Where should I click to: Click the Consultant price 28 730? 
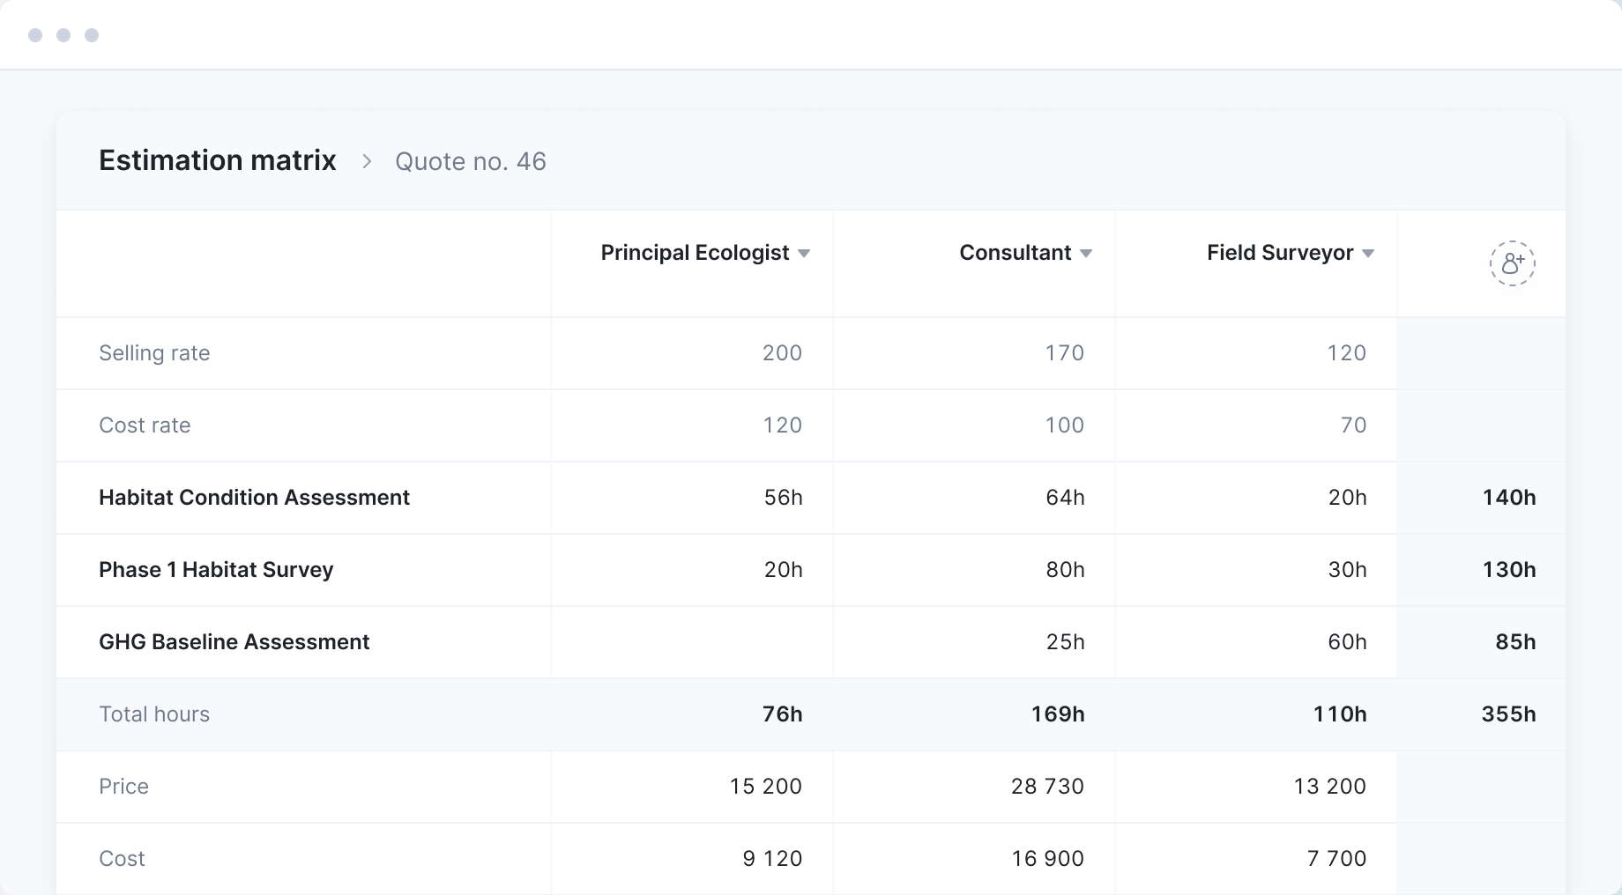[1047, 787]
